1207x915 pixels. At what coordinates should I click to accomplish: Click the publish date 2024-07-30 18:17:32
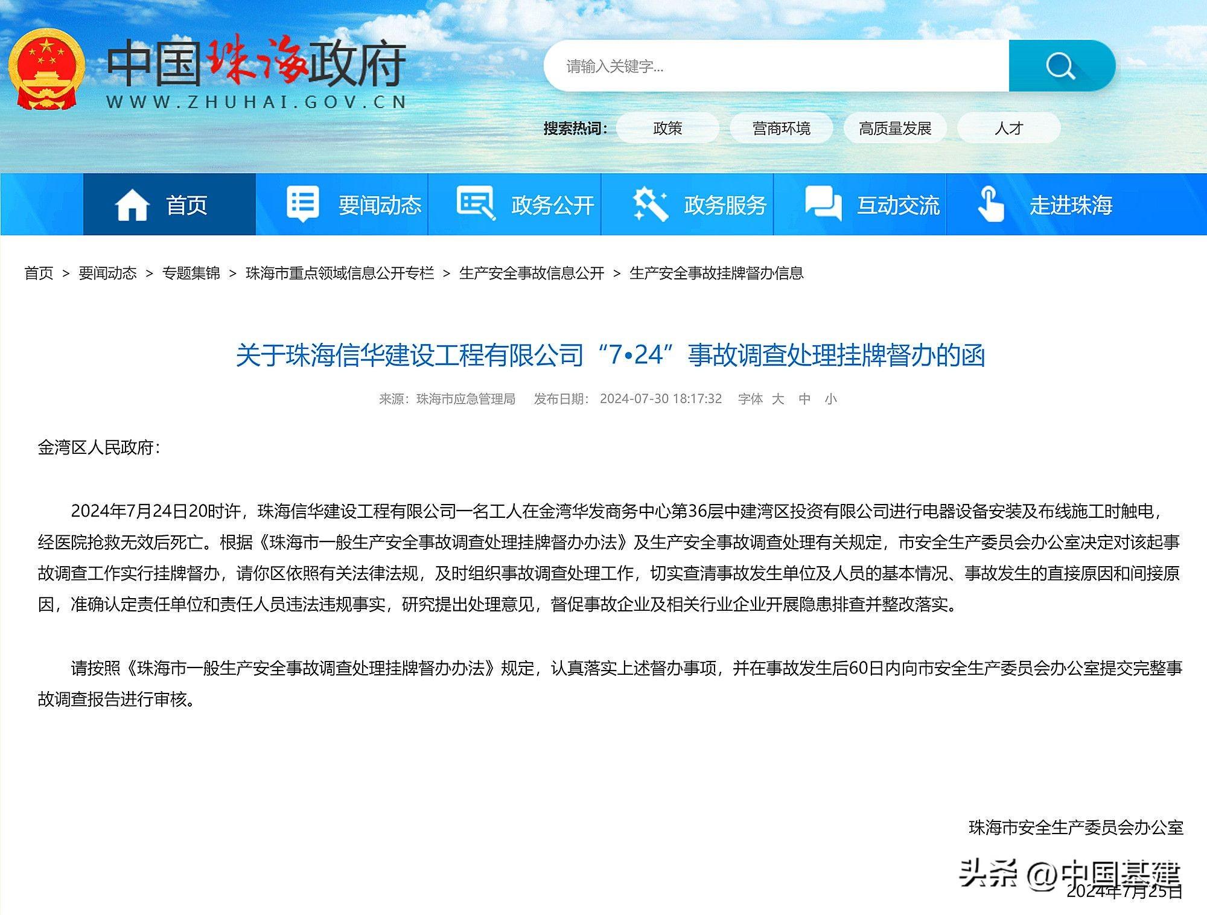pos(661,399)
